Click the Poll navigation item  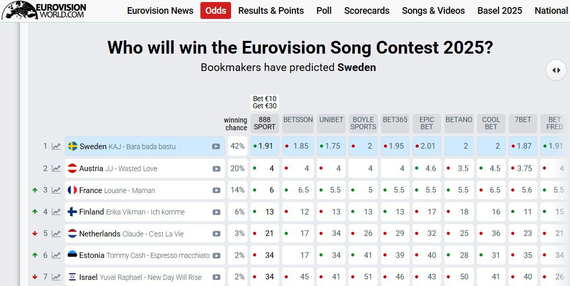pos(324,11)
